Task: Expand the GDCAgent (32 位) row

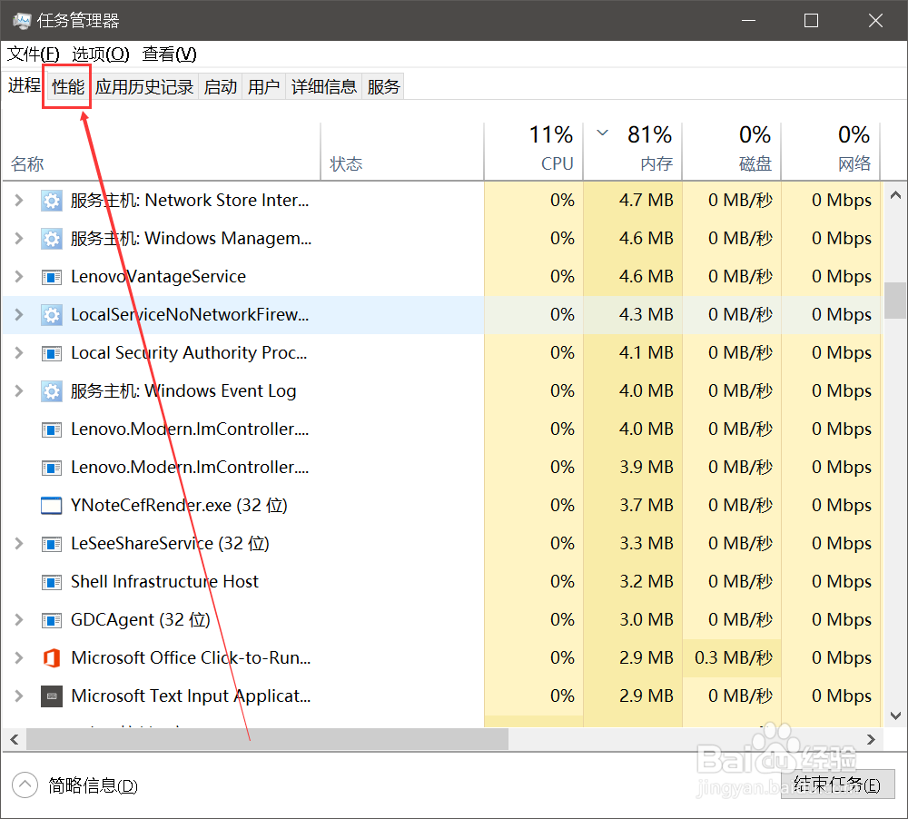Action: pos(18,620)
